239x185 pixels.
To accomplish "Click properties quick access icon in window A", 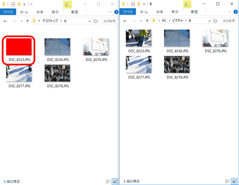I will click(13, 4).
